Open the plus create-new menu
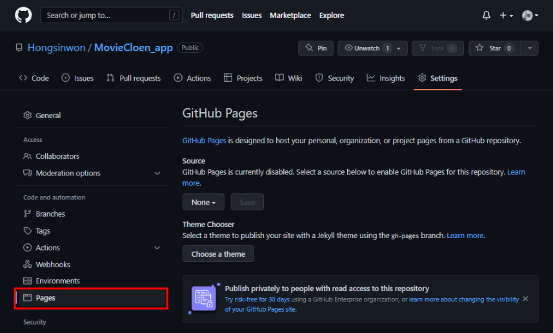 tap(507, 15)
